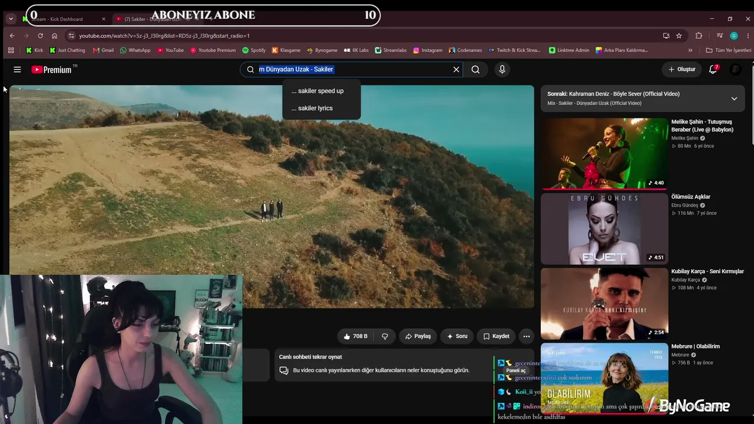The image size is (754, 424).
Task: Open Kubilay Karça Seni Kırmışlar thumbnail
Action: tap(604, 303)
